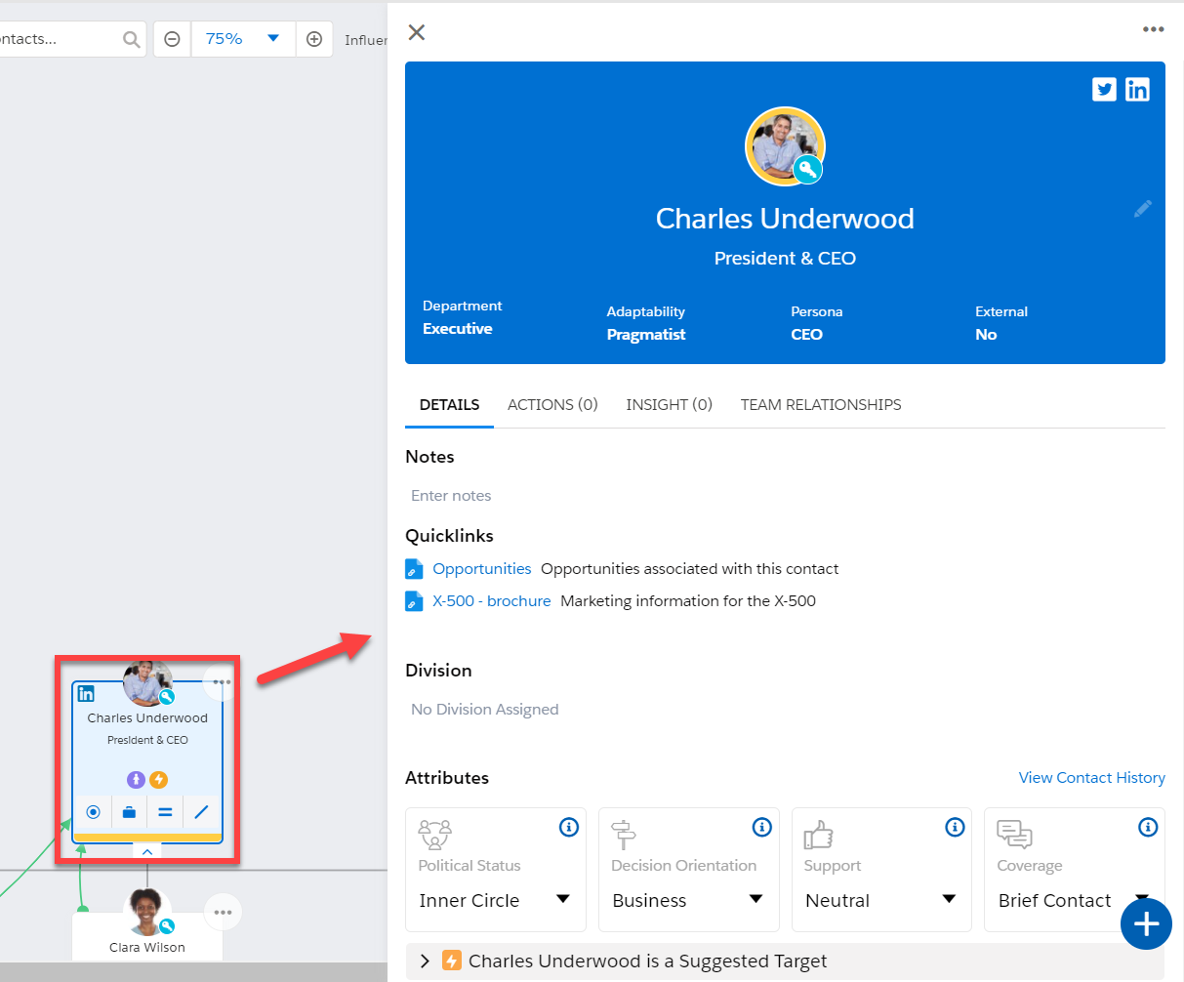Open Charles Underwood's Twitter profile icon
Screen dimensions: 1184x982
click(x=1104, y=90)
